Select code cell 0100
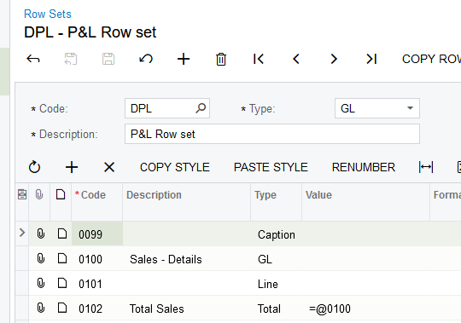 click(x=97, y=259)
